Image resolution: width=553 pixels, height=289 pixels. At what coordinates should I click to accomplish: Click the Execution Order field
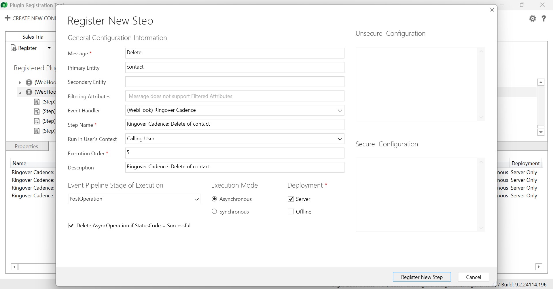(x=235, y=153)
